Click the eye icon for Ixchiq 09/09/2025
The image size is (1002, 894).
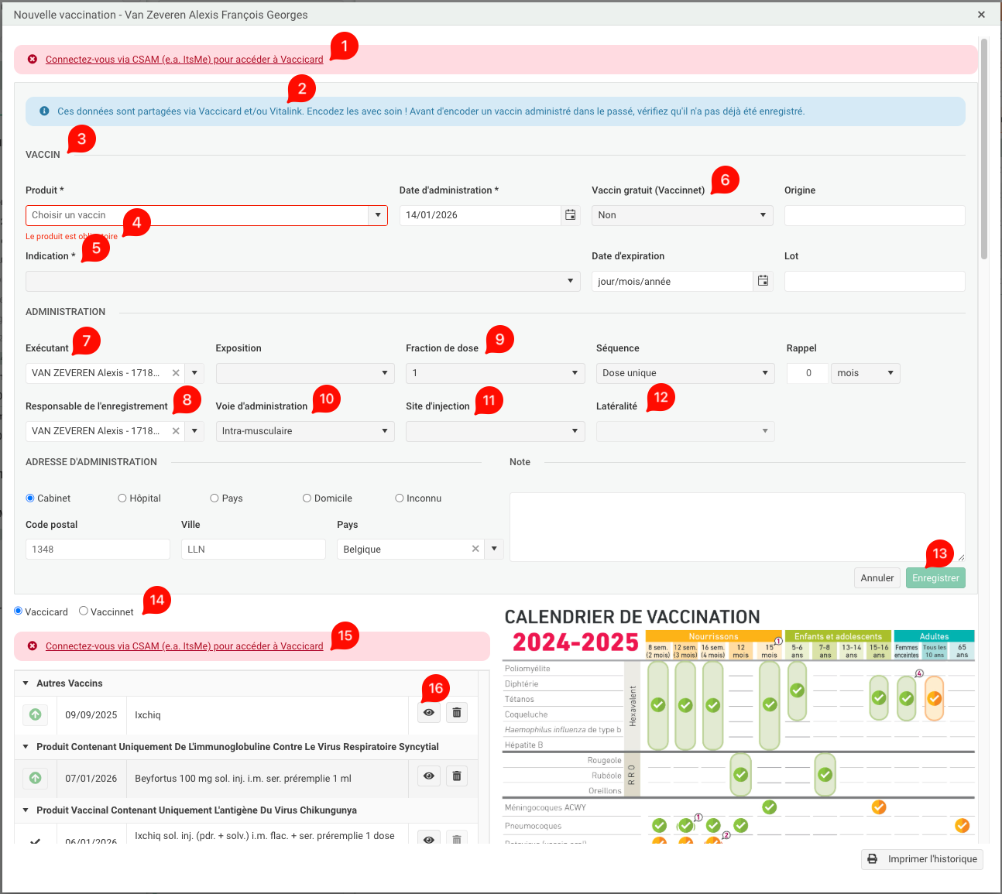click(x=429, y=712)
